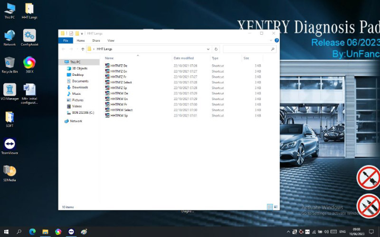Open the 360 X desktop shortcut
The image size is (380, 237).
point(29,64)
